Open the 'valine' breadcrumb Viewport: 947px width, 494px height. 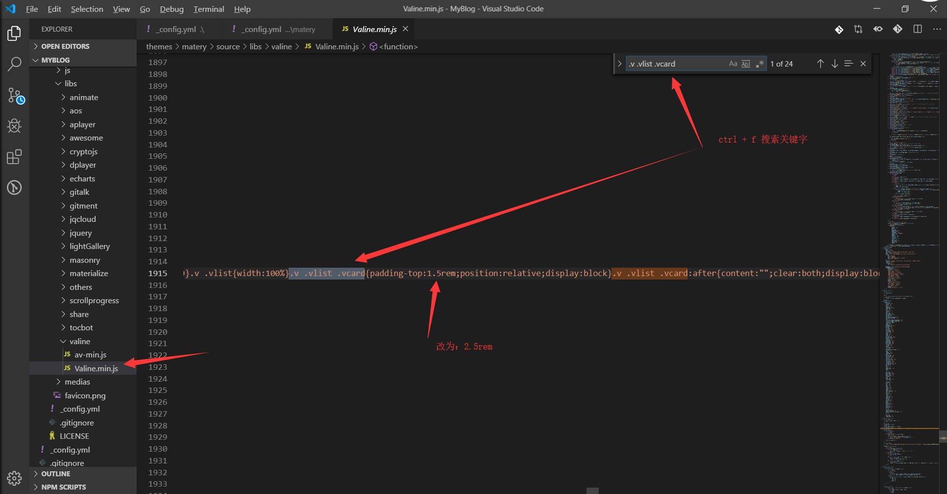coord(282,46)
